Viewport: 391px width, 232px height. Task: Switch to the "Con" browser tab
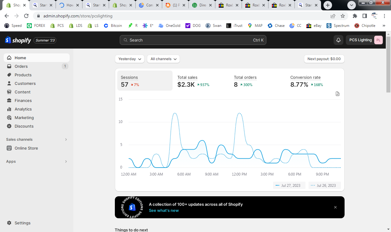149,5
